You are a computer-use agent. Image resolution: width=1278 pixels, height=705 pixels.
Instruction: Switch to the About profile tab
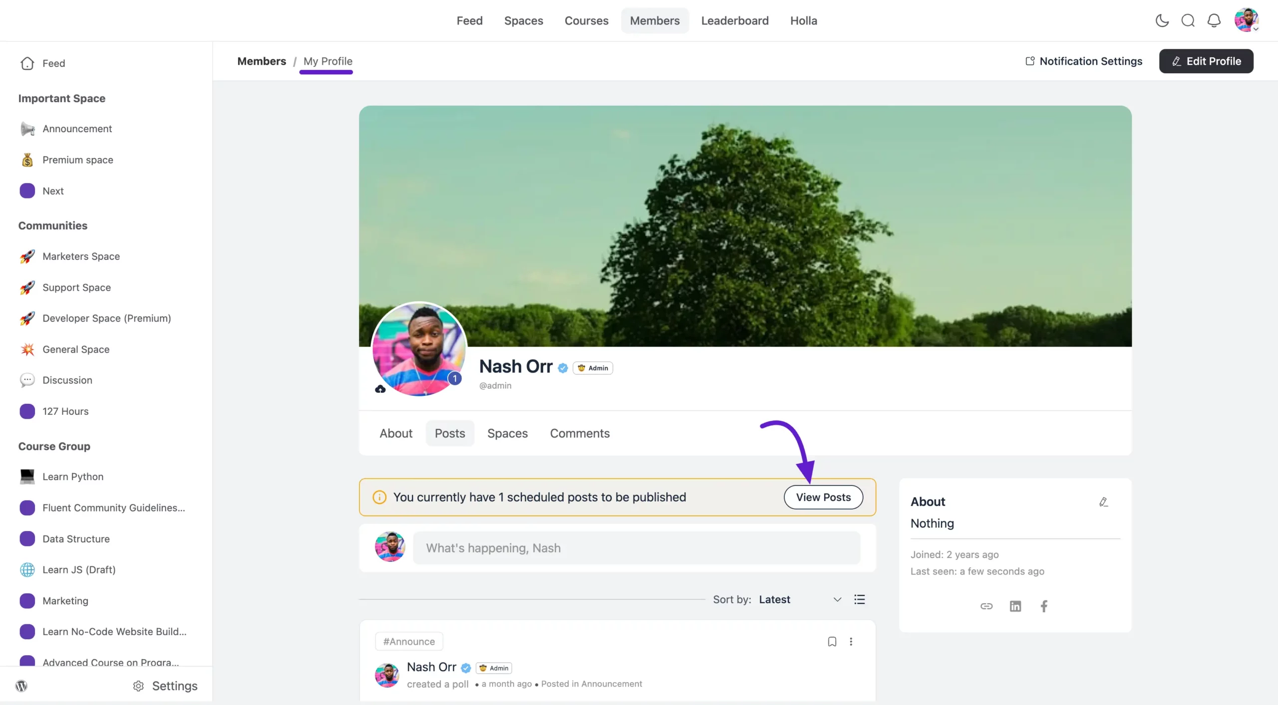396,433
